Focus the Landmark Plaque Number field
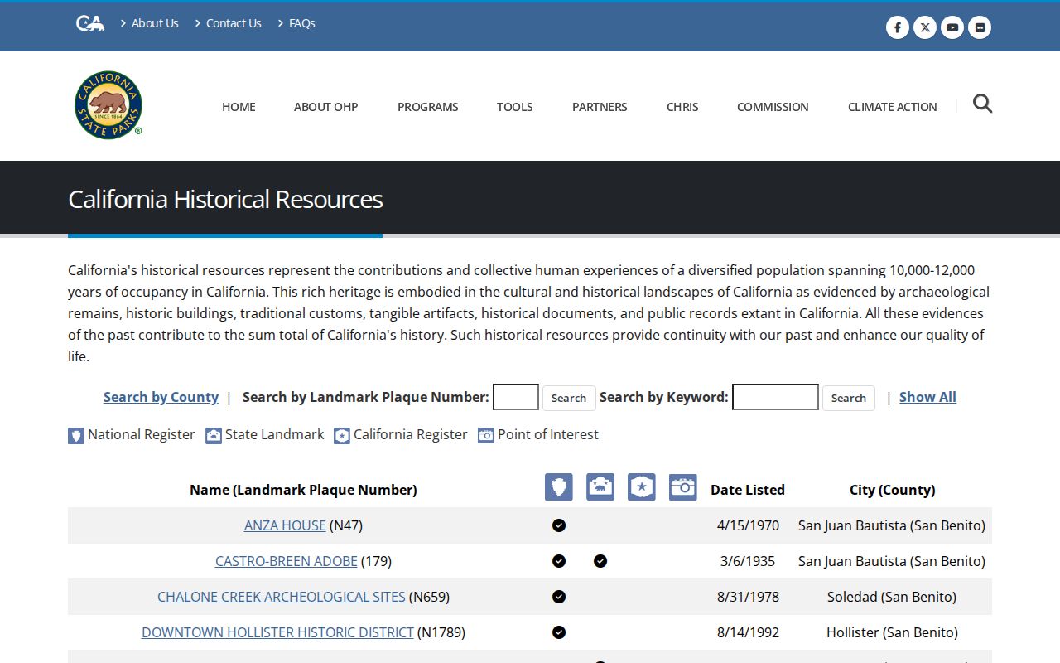Viewport: 1060px width, 663px height. pos(516,397)
